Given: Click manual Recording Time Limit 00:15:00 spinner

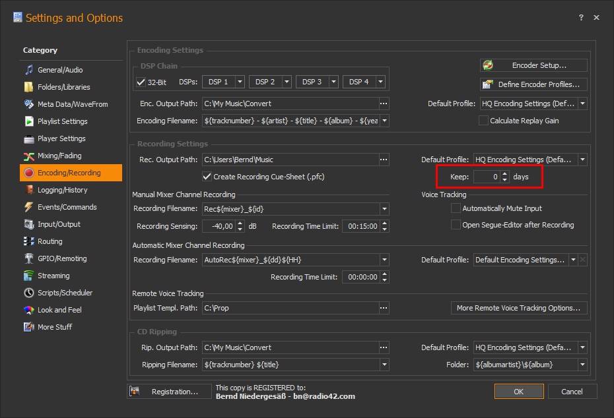Looking at the screenshot, I should (x=384, y=226).
